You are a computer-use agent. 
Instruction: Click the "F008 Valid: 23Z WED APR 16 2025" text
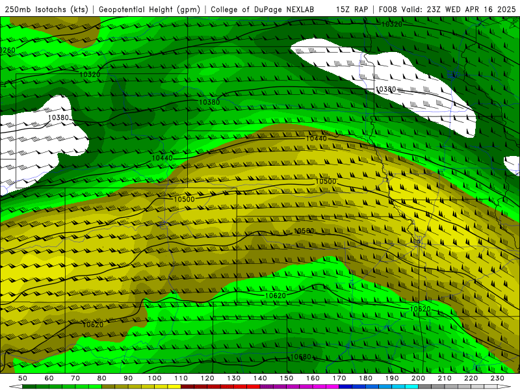pyautogui.click(x=447, y=10)
